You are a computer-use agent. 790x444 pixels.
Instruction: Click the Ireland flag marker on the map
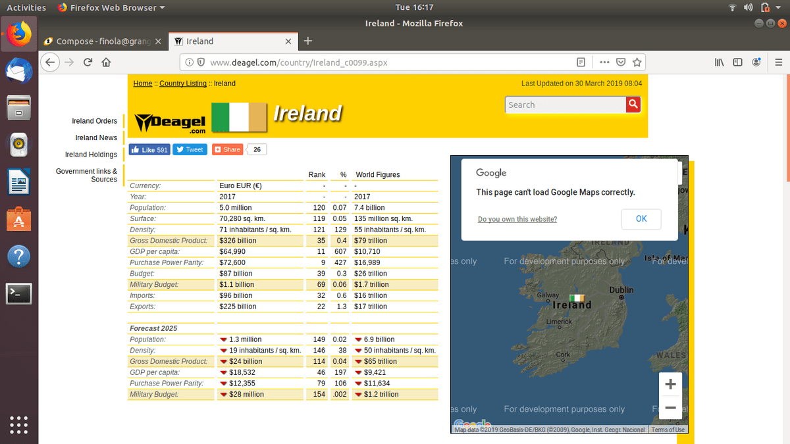(x=577, y=297)
